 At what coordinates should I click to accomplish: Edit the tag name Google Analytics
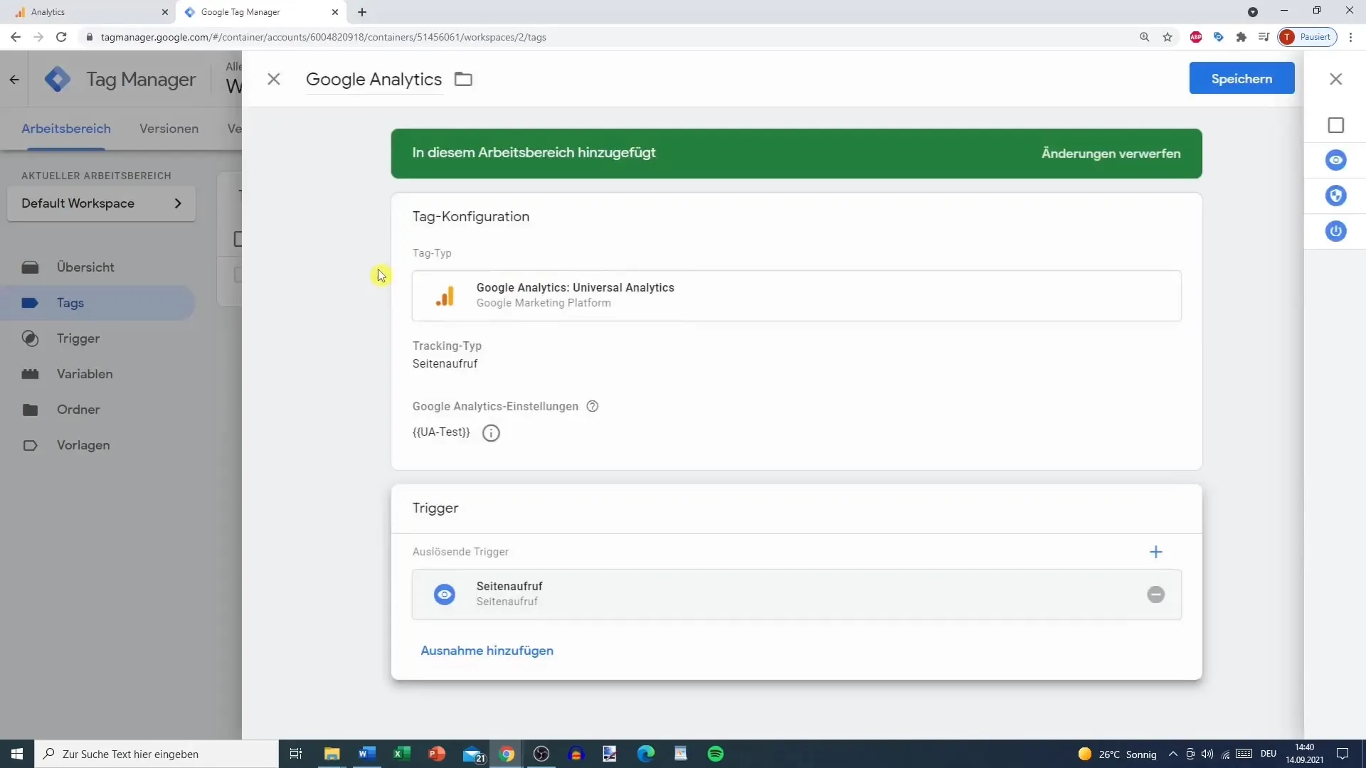pyautogui.click(x=374, y=79)
